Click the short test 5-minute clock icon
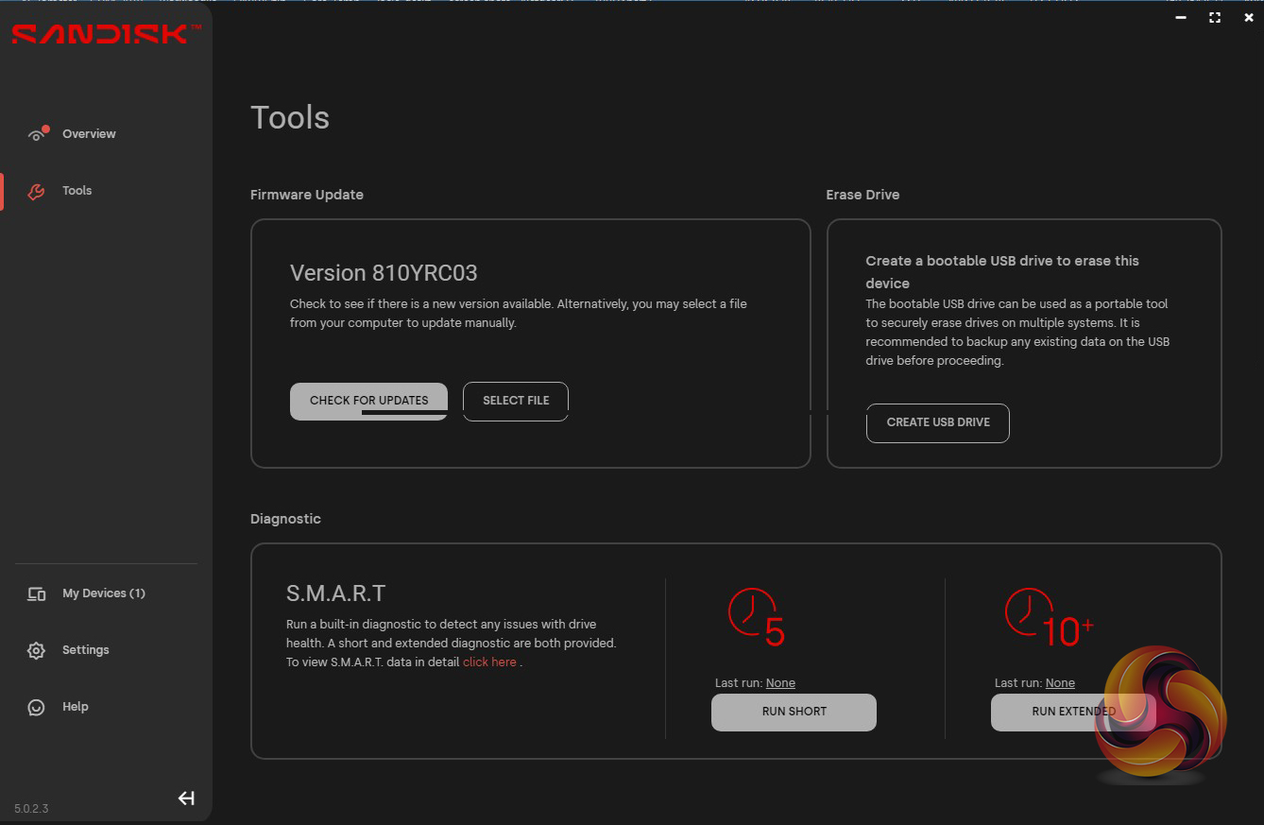Viewport: 1264px width, 825px height. [756, 617]
